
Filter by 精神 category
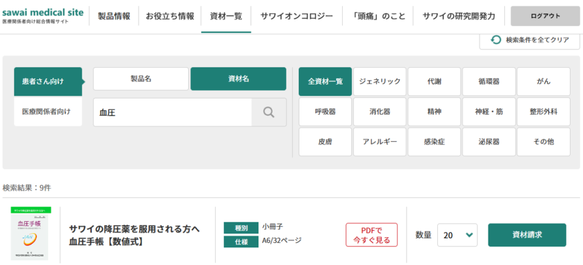tap(434, 112)
